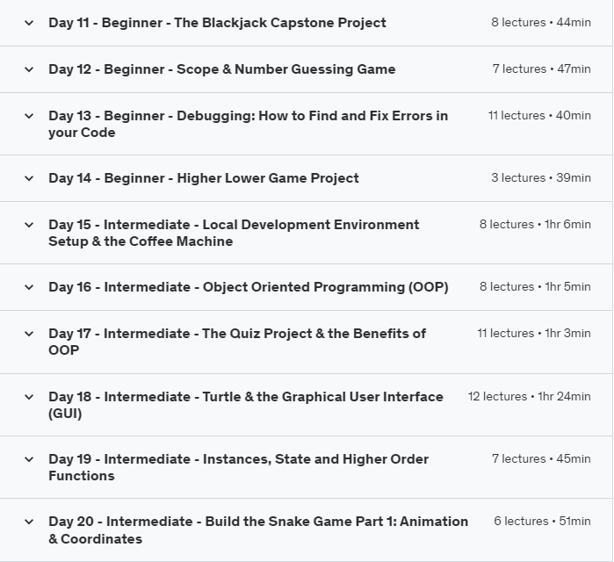Expand Day 20 Snake Game chevron
The image size is (614, 562).
pyautogui.click(x=29, y=522)
